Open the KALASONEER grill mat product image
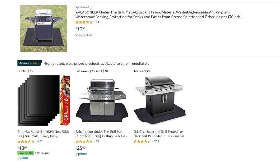279x163 pixels. (44, 28)
